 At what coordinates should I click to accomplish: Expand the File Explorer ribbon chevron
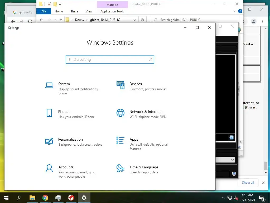[234, 11]
